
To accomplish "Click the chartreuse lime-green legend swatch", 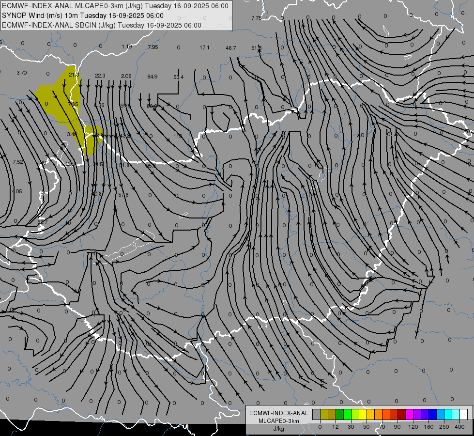I will pos(355,414).
